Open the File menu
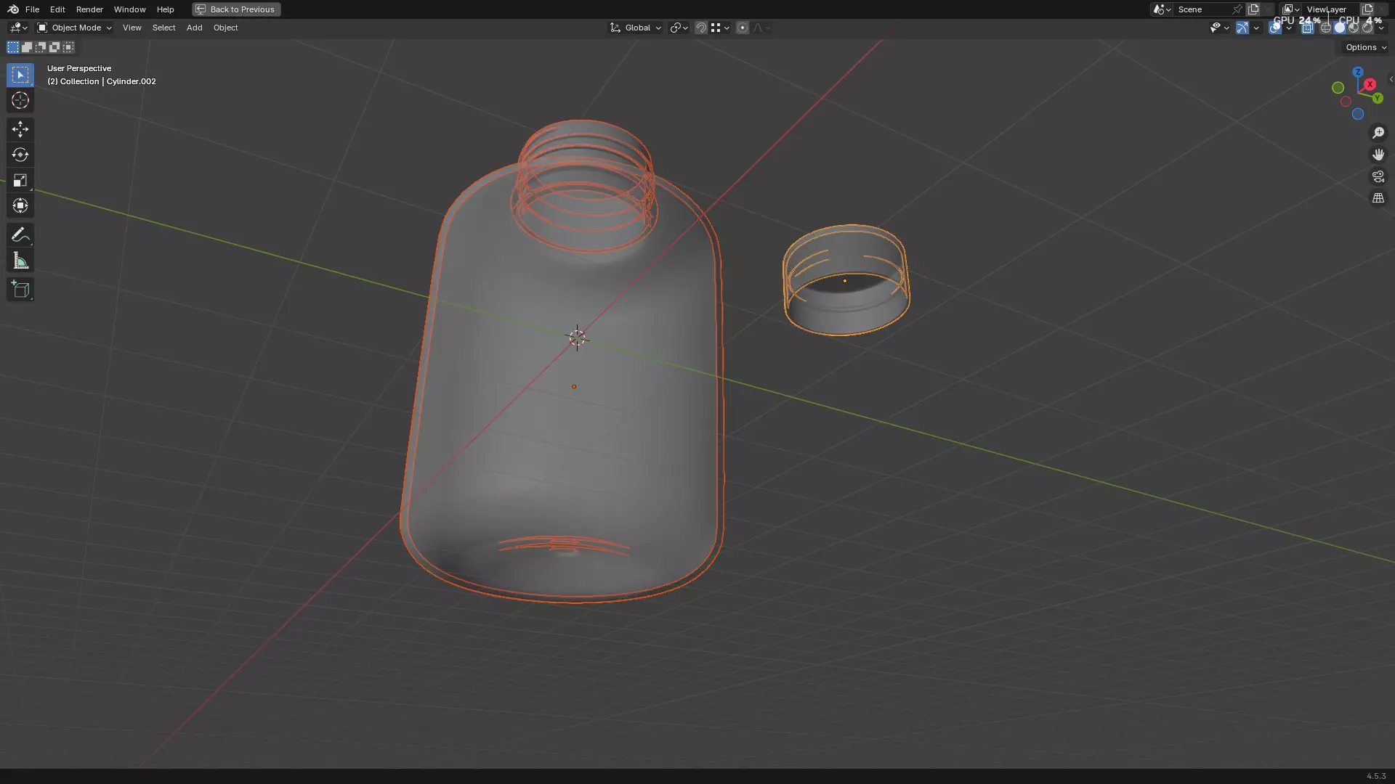The image size is (1395, 784). click(32, 9)
